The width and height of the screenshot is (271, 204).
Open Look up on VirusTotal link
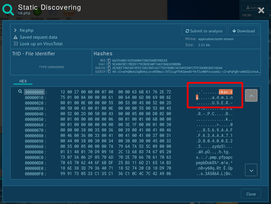point(41,44)
